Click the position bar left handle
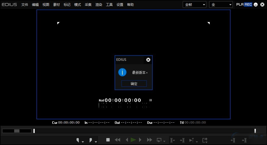 pos(34,131)
